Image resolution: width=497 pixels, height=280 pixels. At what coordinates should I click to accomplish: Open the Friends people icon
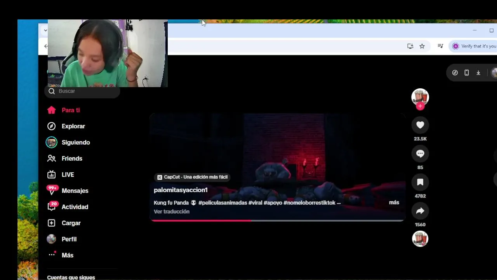point(52,158)
